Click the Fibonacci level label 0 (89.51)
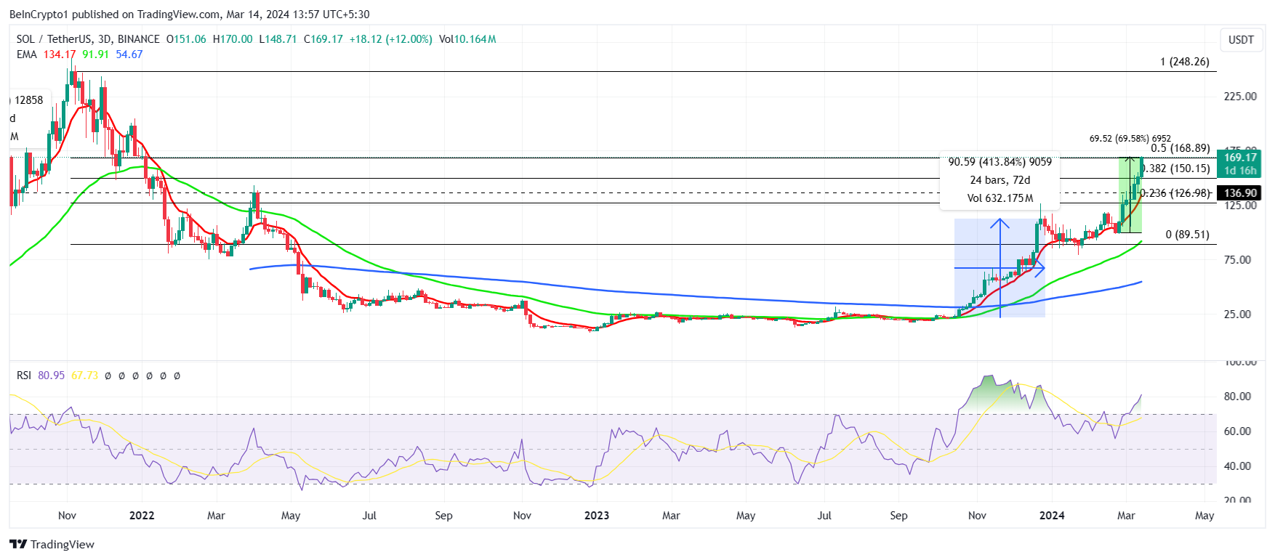 pyautogui.click(x=1187, y=235)
